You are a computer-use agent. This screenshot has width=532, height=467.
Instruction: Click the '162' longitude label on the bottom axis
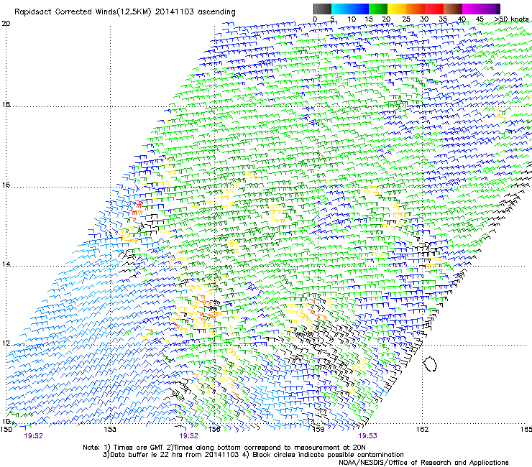pyautogui.click(x=422, y=430)
